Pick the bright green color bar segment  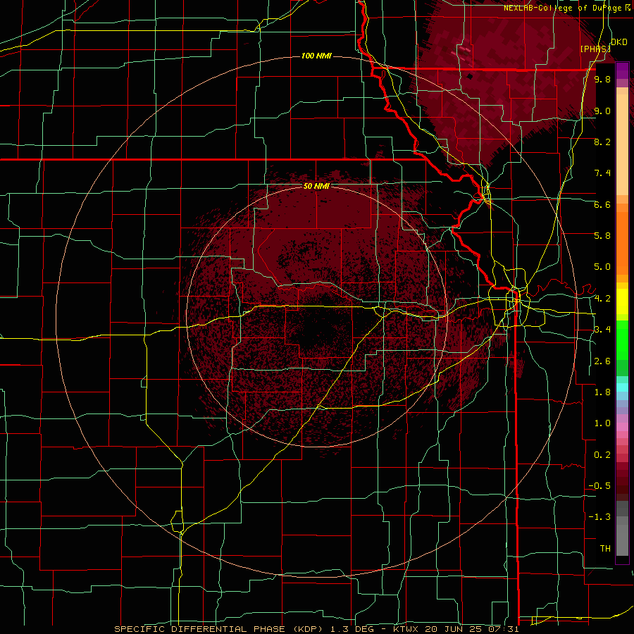tap(622, 340)
